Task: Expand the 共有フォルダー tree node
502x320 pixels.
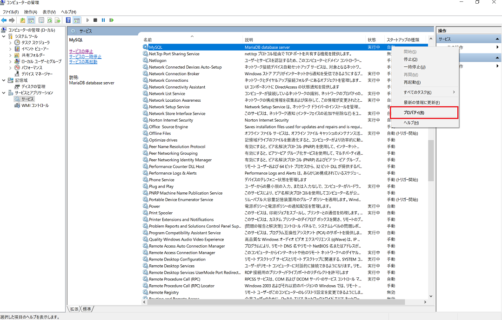Action: [10, 55]
